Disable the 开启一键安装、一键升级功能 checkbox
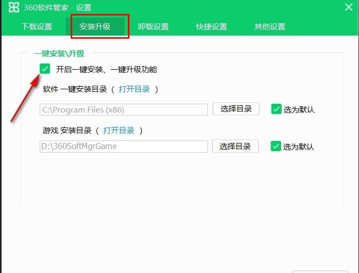The height and width of the screenshot is (273, 359). [x=45, y=69]
